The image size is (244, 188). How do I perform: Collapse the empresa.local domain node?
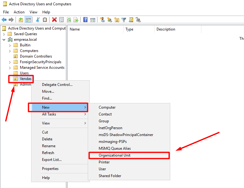click(x=4, y=40)
